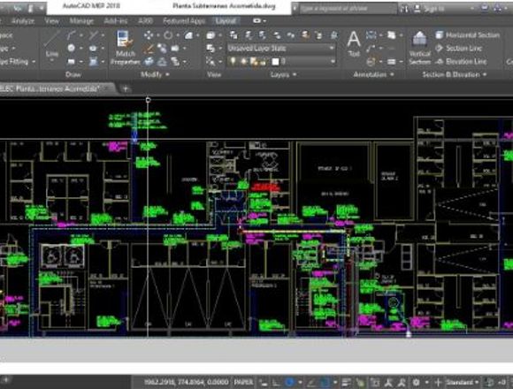Click the Leader tool in Annotation panel

coord(371,49)
